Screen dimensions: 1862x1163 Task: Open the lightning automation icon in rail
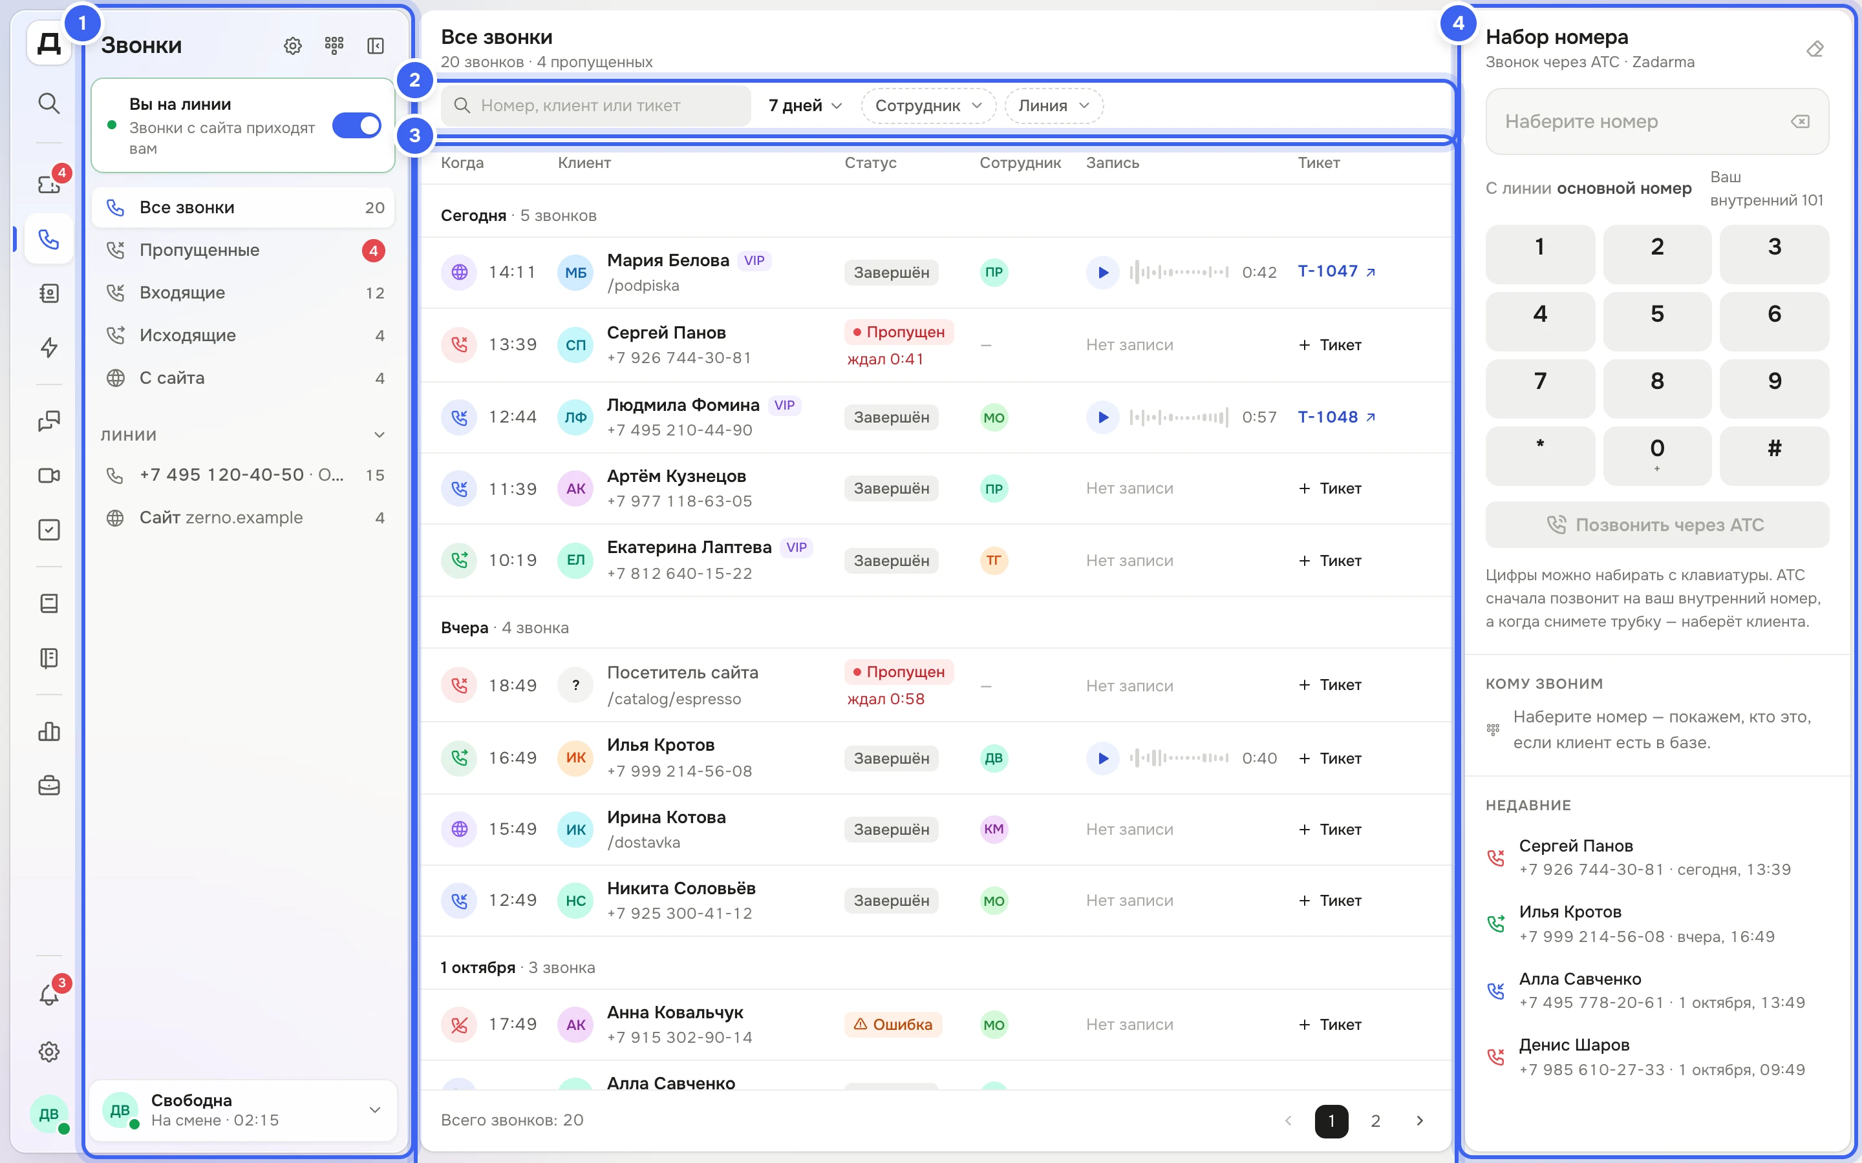[x=49, y=348]
